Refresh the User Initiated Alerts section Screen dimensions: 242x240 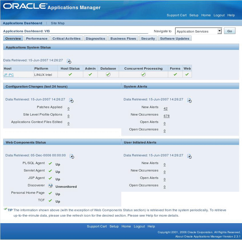coord(189,156)
